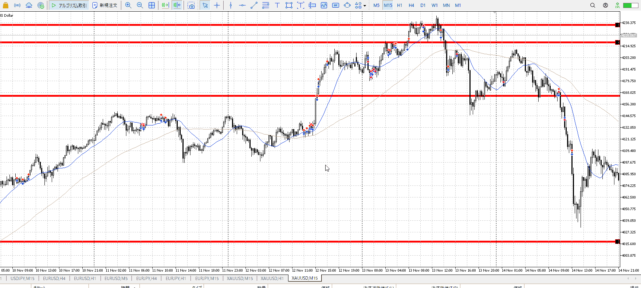Switch timeframe to H4

tap(411, 5)
